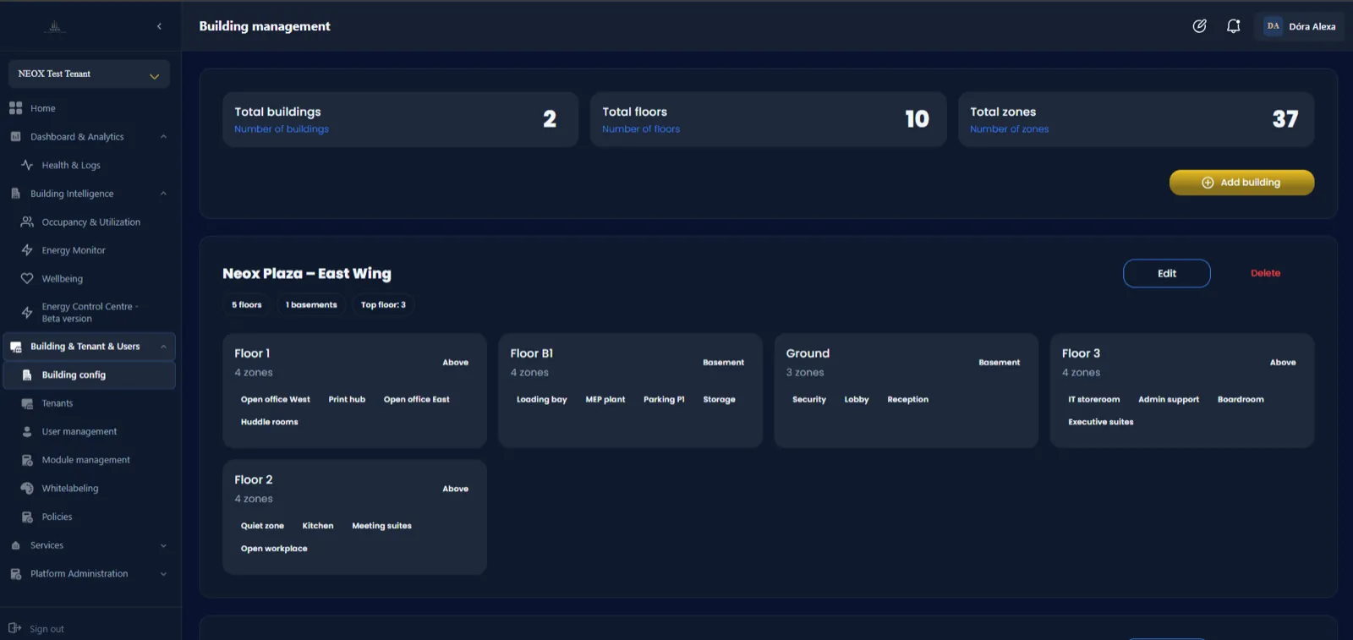Click the Add building button
This screenshot has width=1353, height=640.
pos(1241,182)
